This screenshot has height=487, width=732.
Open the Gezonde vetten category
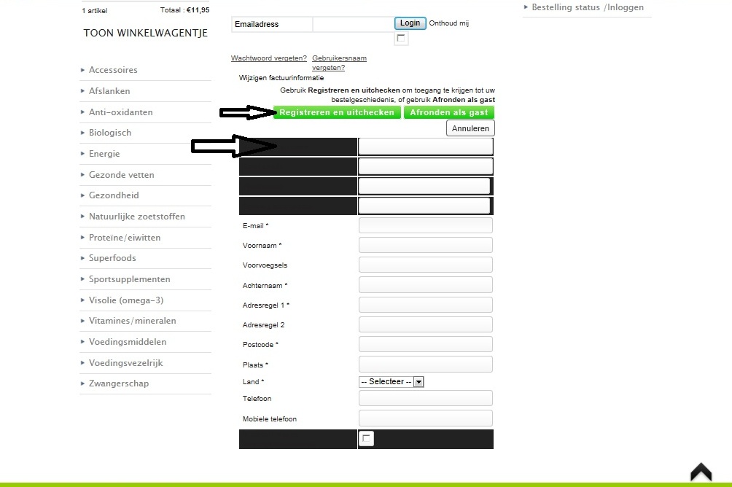pyautogui.click(x=121, y=175)
